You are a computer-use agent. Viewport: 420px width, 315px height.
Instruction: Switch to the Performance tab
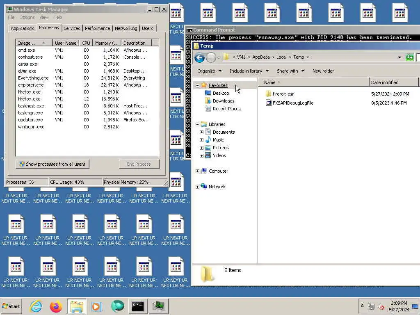tap(98, 28)
